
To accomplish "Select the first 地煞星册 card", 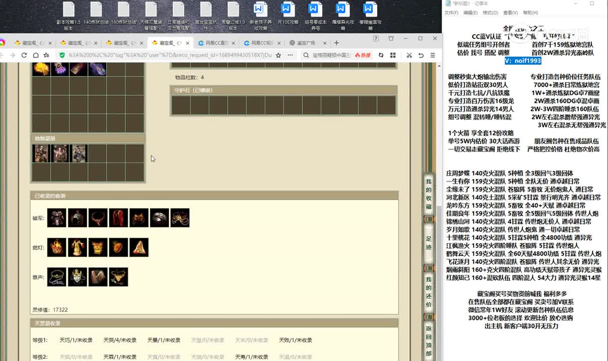I will (x=41, y=153).
